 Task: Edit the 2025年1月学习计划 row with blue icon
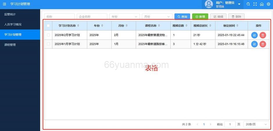coord(254,44)
